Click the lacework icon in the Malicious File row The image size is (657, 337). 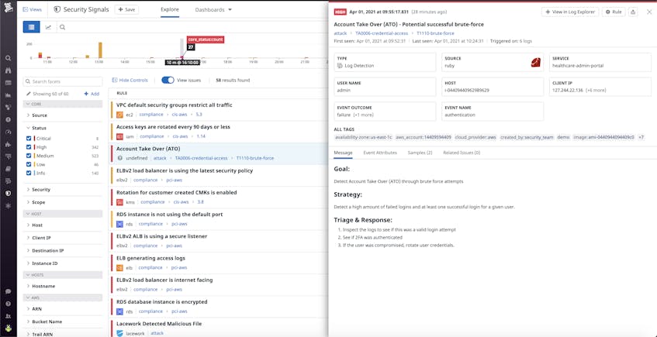tap(119, 333)
